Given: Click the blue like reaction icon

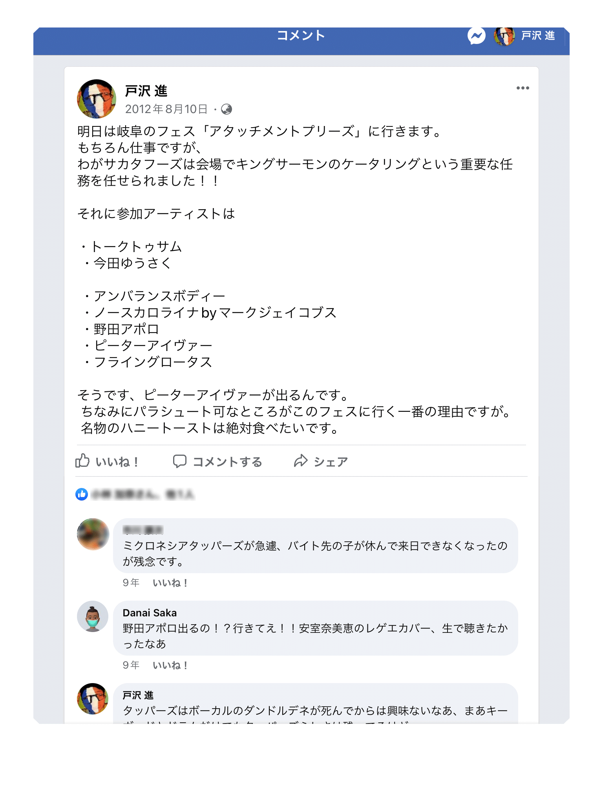Looking at the screenshot, I should (x=82, y=494).
